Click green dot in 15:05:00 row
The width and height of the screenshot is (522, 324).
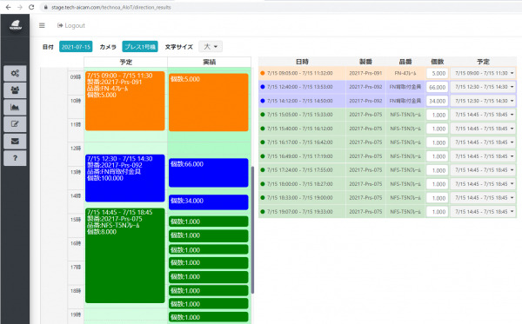[263, 115]
